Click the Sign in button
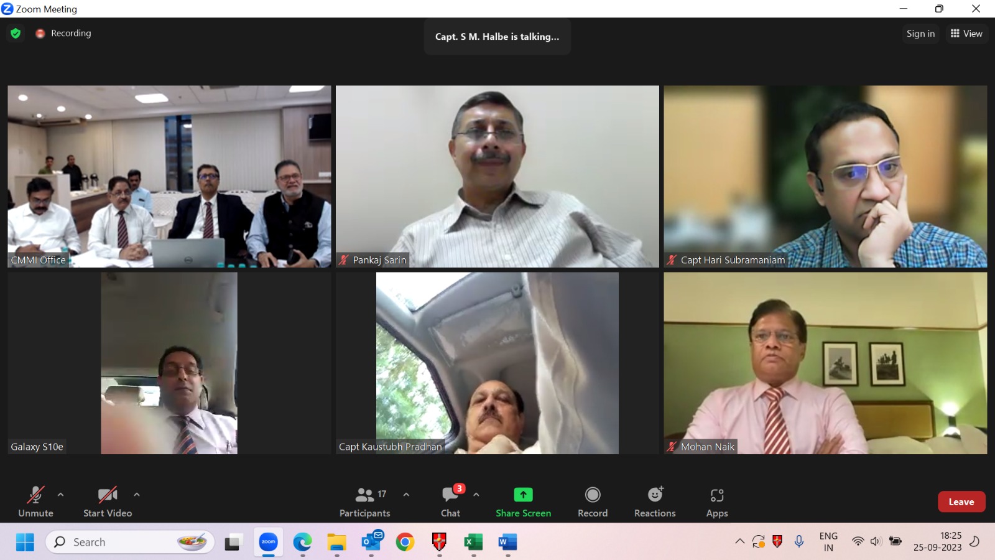 point(920,34)
